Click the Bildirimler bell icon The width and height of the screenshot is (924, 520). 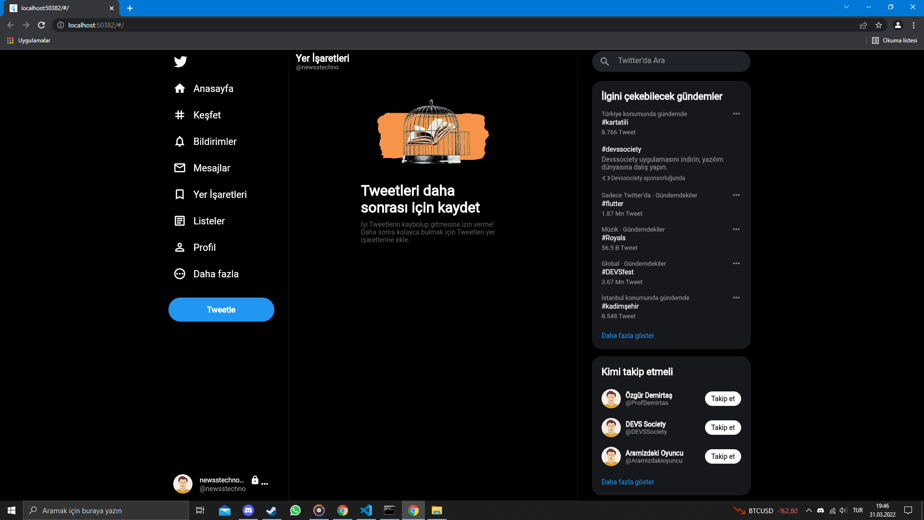point(180,142)
